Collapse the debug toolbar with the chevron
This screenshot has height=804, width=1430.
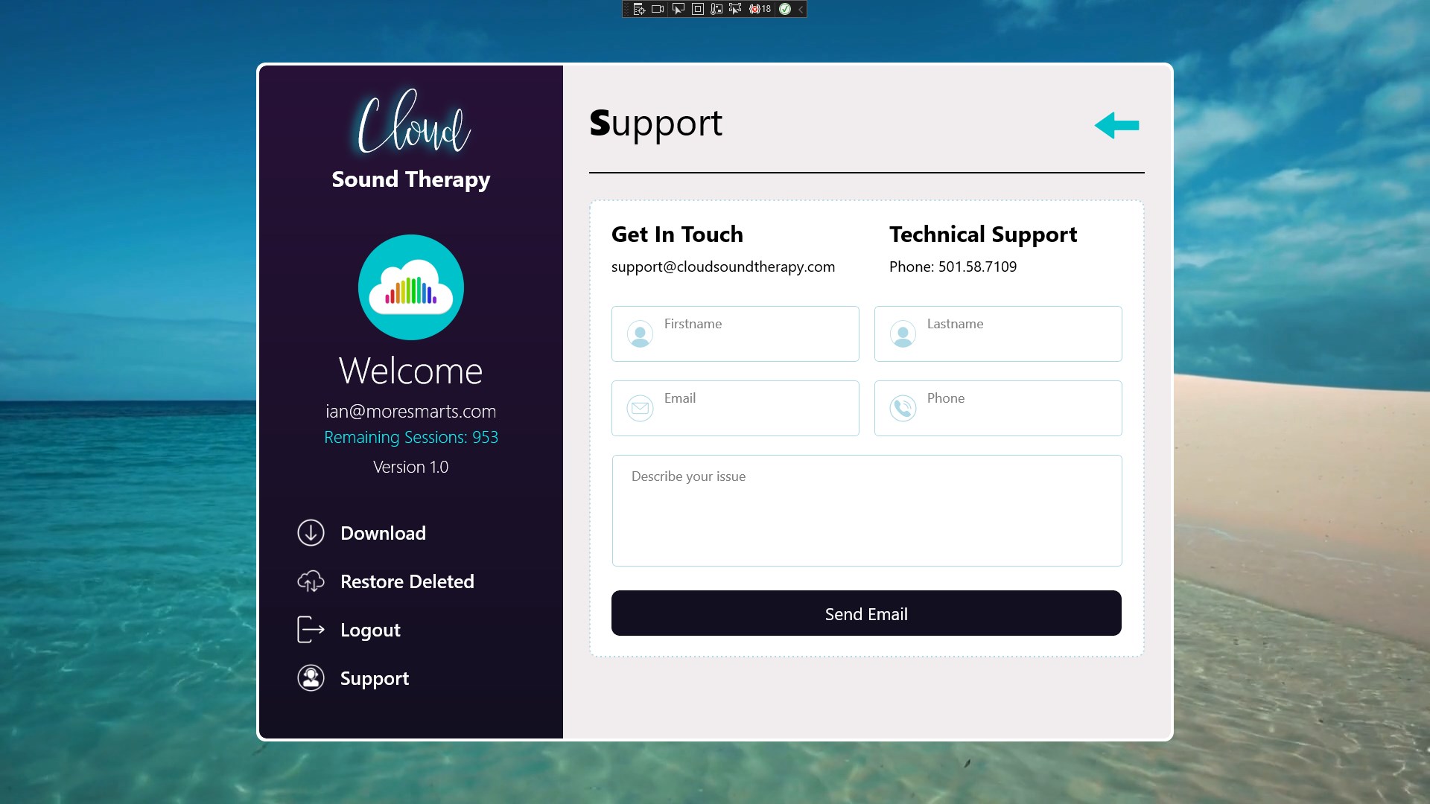click(801, 9)
